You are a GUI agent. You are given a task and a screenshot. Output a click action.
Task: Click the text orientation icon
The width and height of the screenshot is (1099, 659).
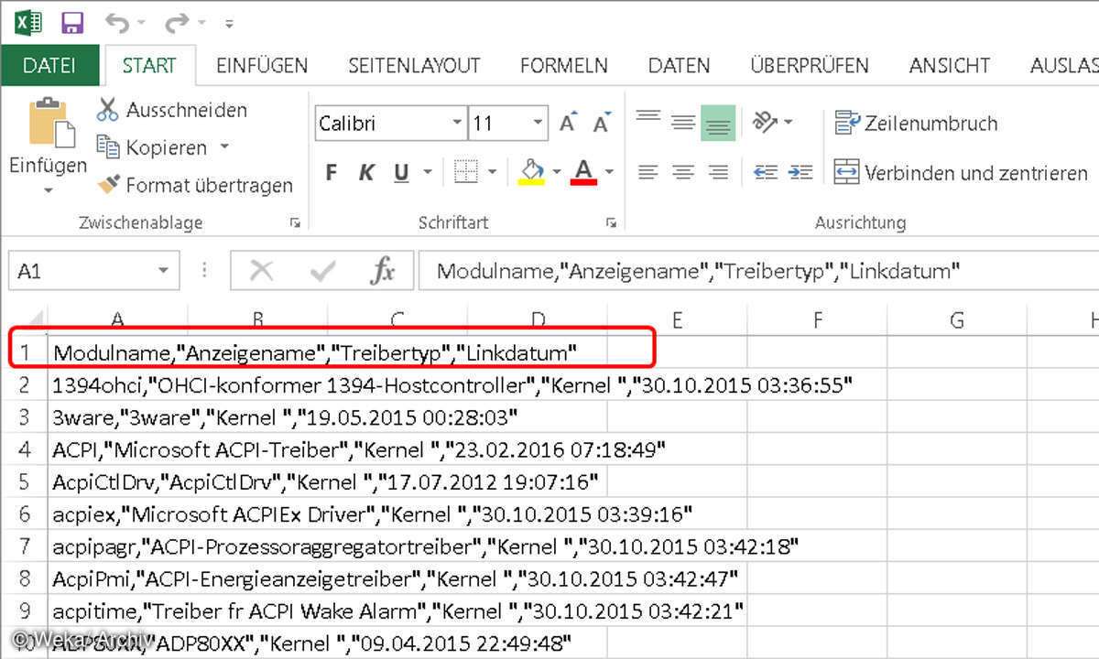tap(765, 122)
